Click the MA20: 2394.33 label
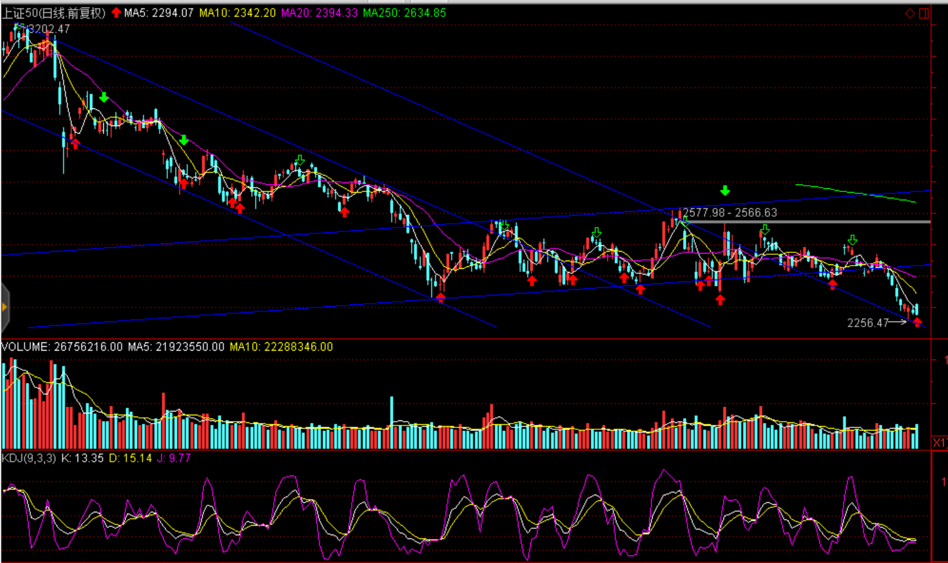 tap(319, 13)
